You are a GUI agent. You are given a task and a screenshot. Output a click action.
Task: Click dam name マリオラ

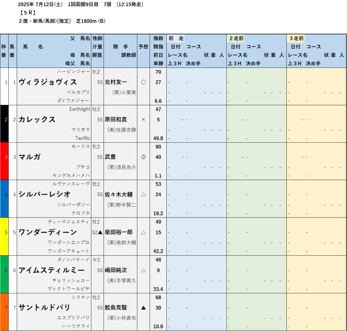(x=81, y=129)
